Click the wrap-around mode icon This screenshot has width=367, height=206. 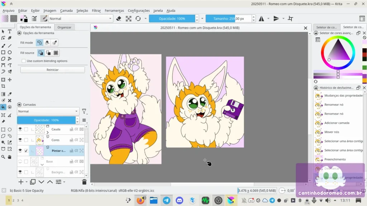tap(290, 19)
